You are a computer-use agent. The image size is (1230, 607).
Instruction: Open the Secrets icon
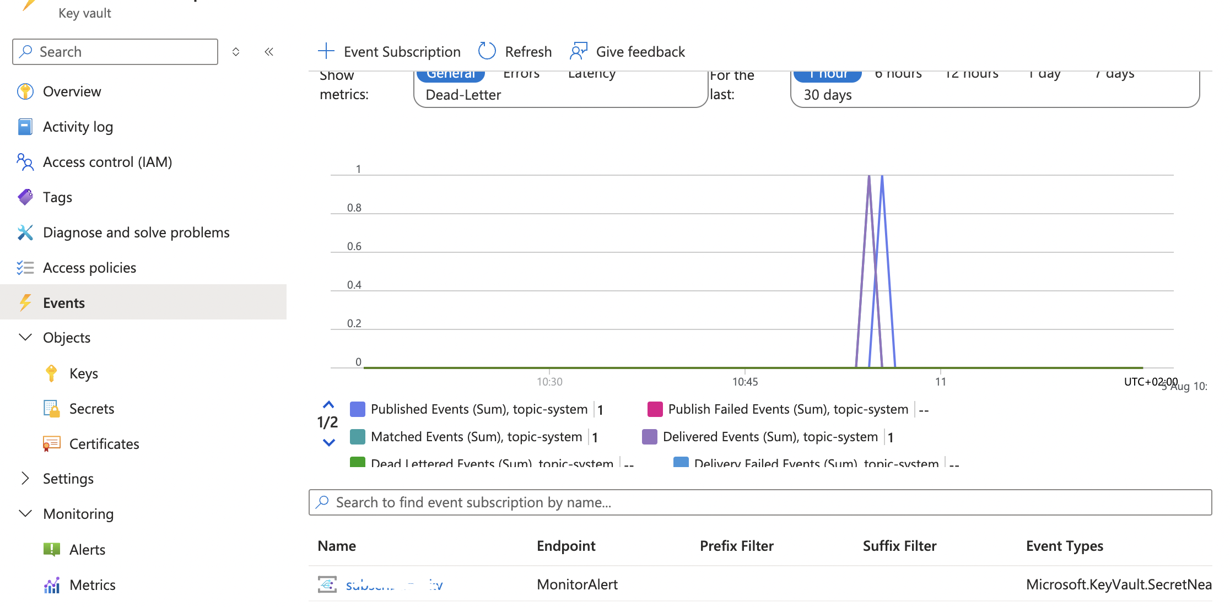pos(51,409)
